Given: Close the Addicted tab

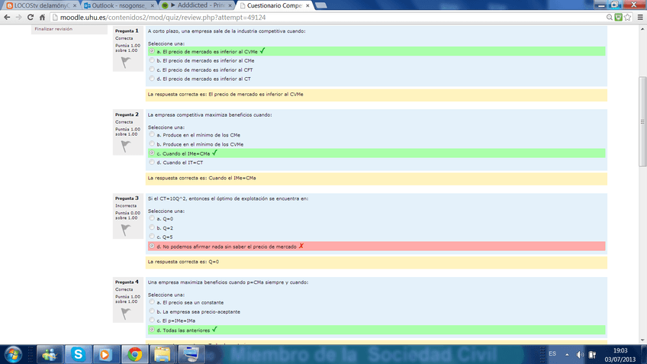Looking at the screenshot, I should pyautogui.click(x=230, y=6).
